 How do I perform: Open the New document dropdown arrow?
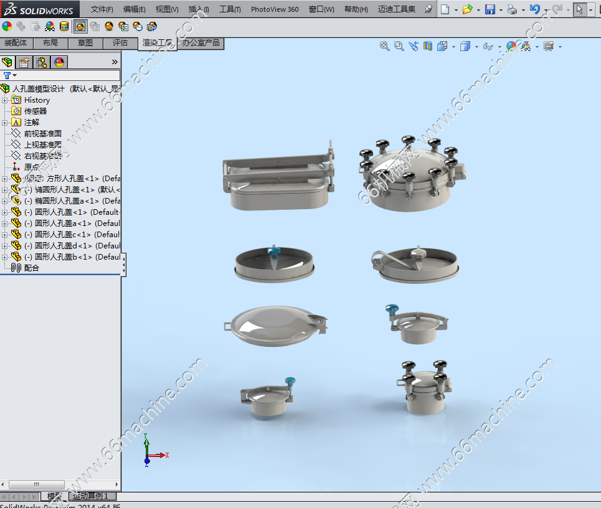tap(456, 10)
